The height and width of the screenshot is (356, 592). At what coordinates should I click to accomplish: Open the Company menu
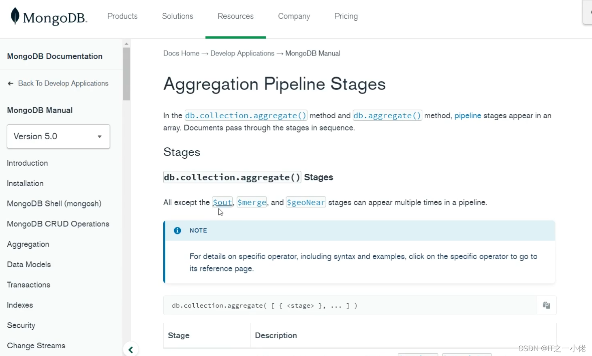pos(294,16)
